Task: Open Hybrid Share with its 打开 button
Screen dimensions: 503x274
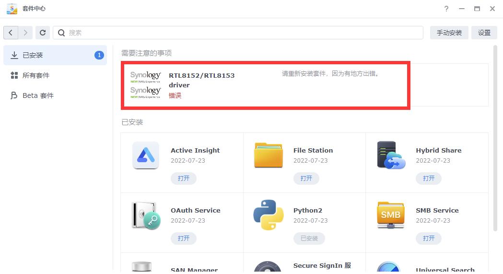Action: (x=429, y=179)
